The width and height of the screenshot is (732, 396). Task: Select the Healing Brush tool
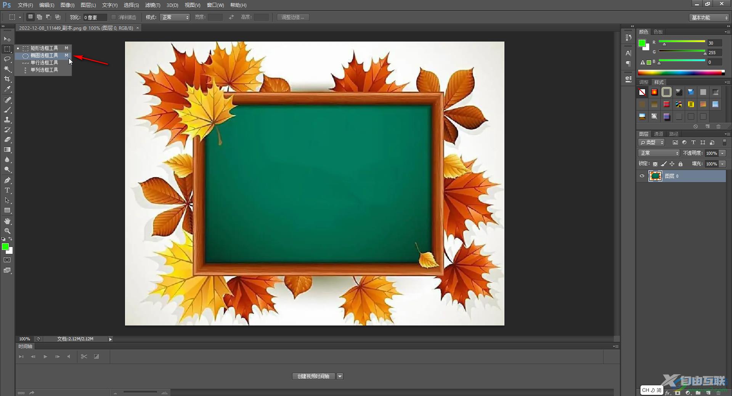click(7, 100)
